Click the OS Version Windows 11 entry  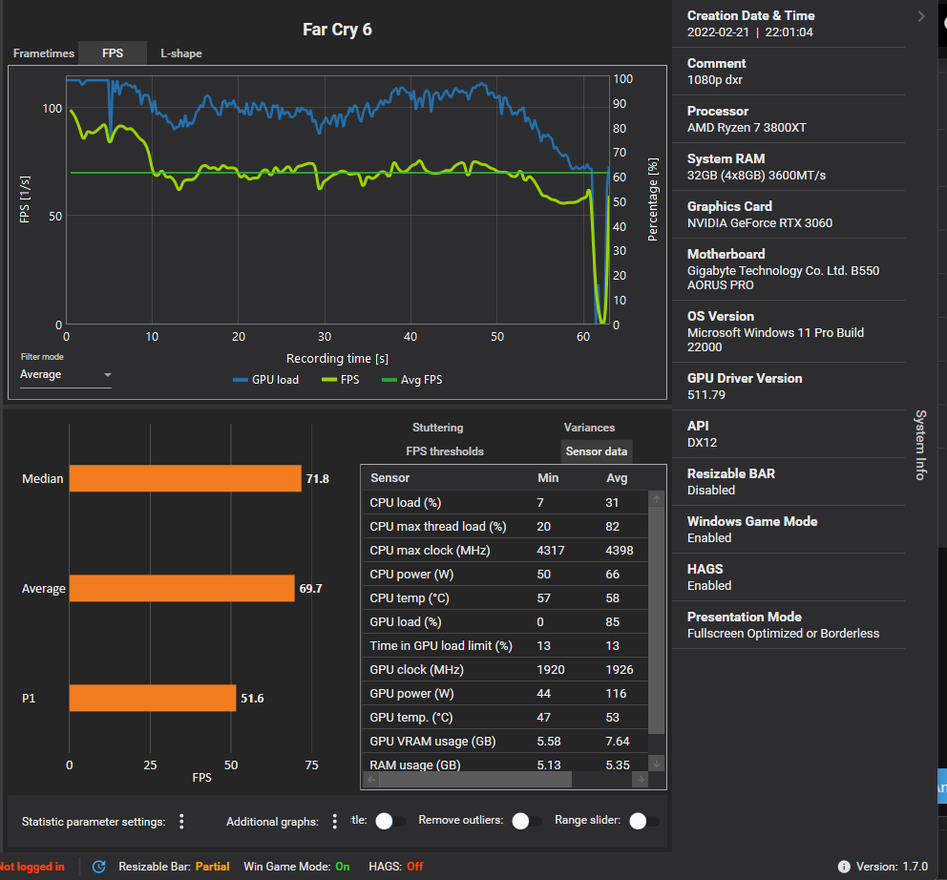point(789,331)
